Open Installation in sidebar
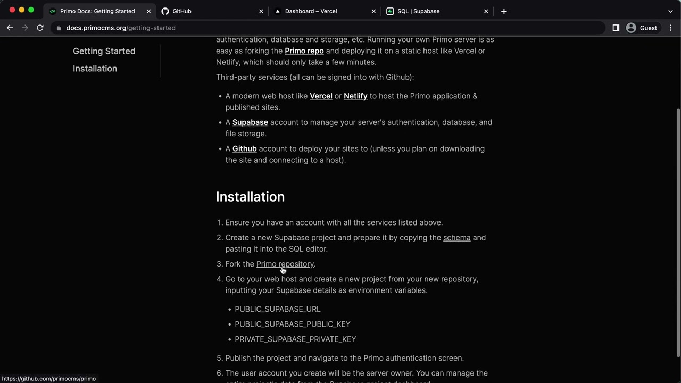 95,69
